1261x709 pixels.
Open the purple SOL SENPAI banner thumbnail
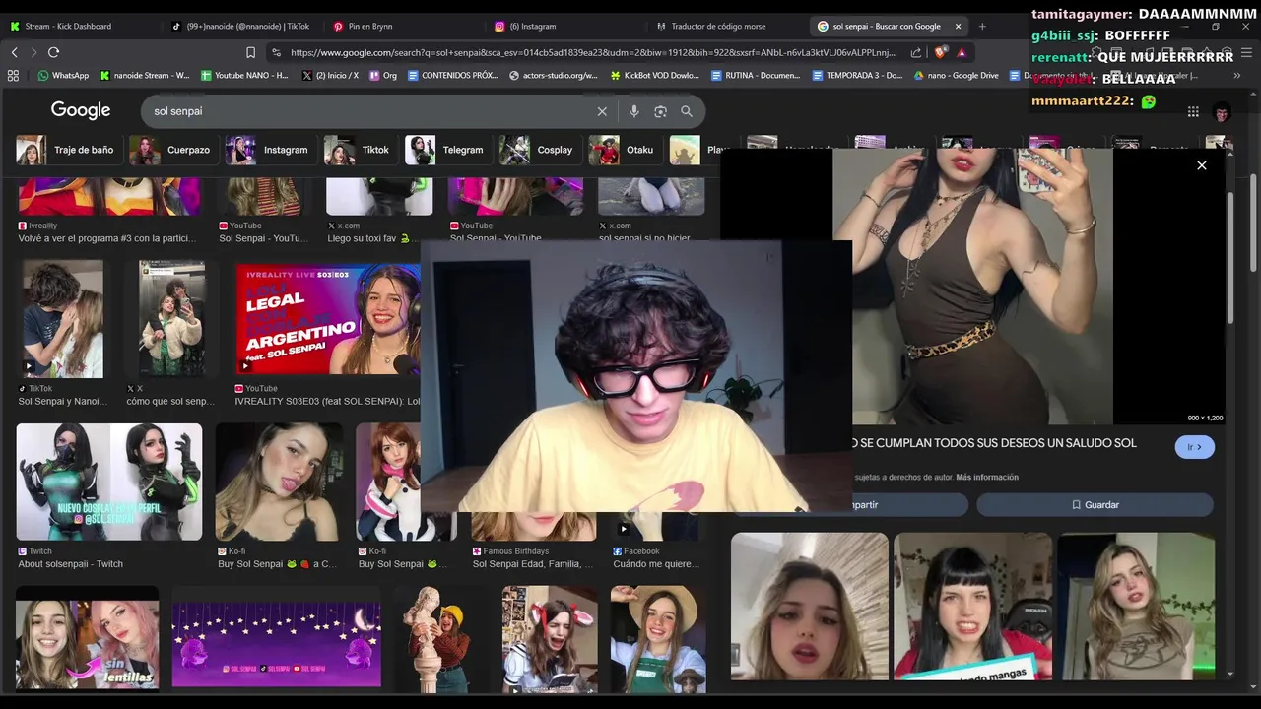click(277, 644)
